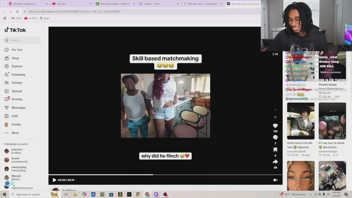Open lalatheislandgal creator link

coord(328,152)
